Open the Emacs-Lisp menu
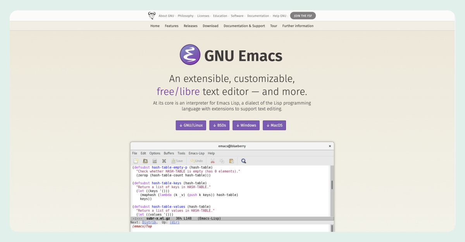 point(196,153)
